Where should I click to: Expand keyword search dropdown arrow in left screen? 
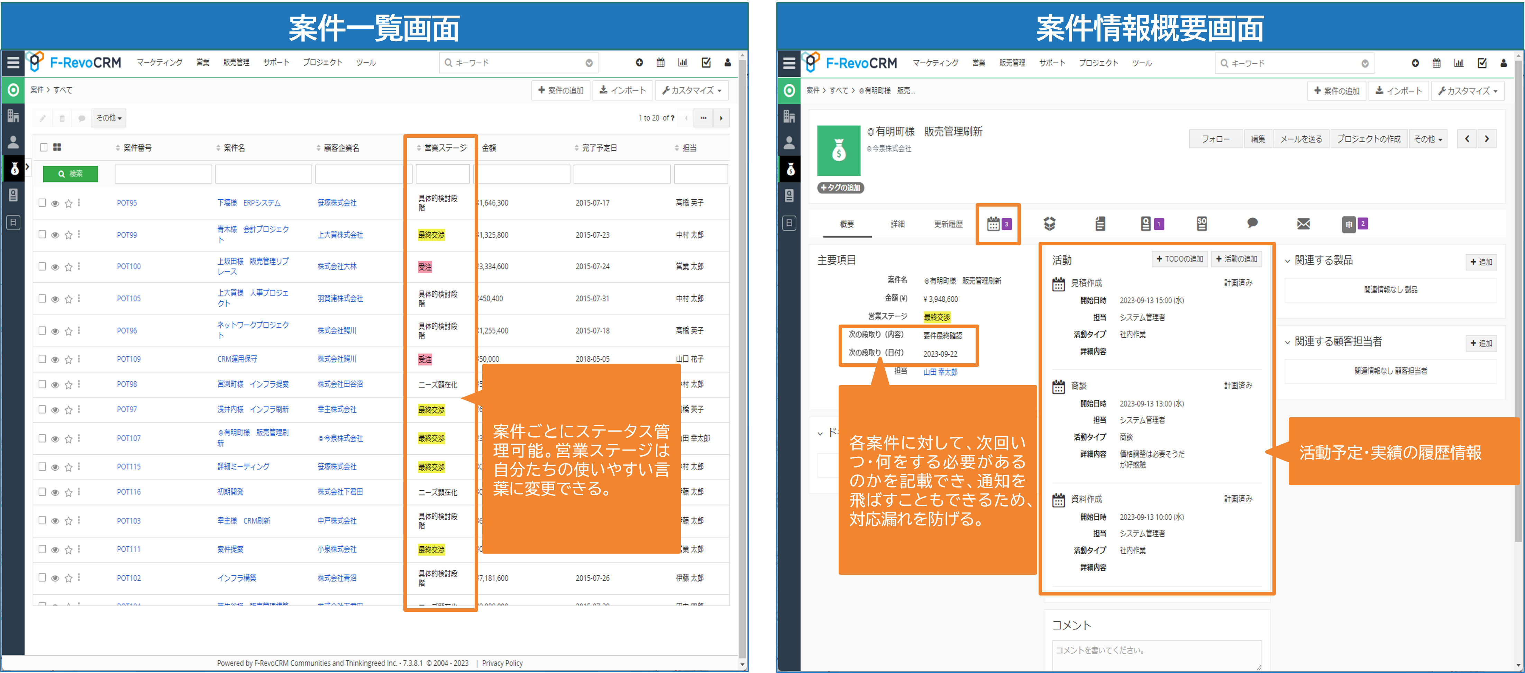(589, 63)
